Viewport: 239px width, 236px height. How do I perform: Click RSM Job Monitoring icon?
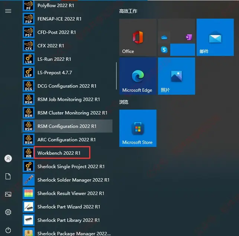29,99
